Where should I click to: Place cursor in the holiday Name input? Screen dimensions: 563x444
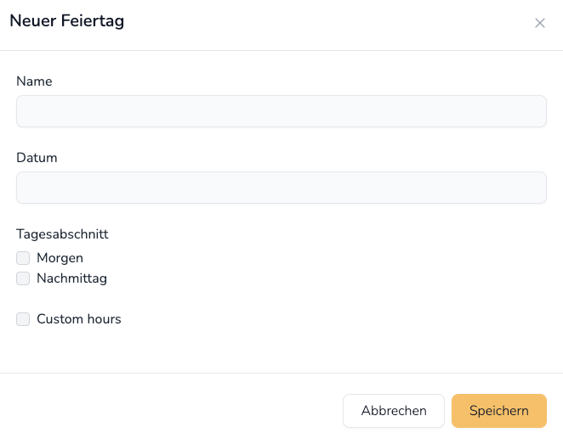281,111
